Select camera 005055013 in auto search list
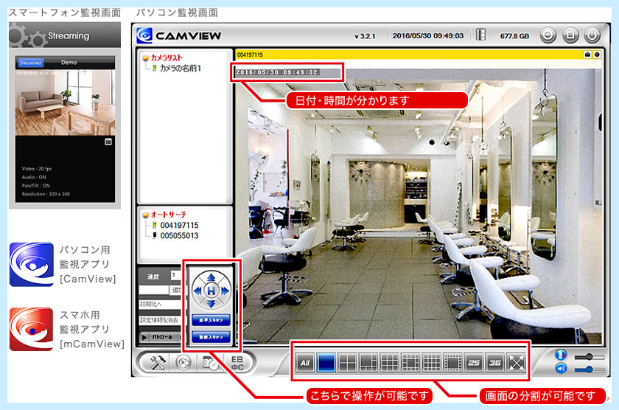619x410 pixels. click(x=180, y=236)
